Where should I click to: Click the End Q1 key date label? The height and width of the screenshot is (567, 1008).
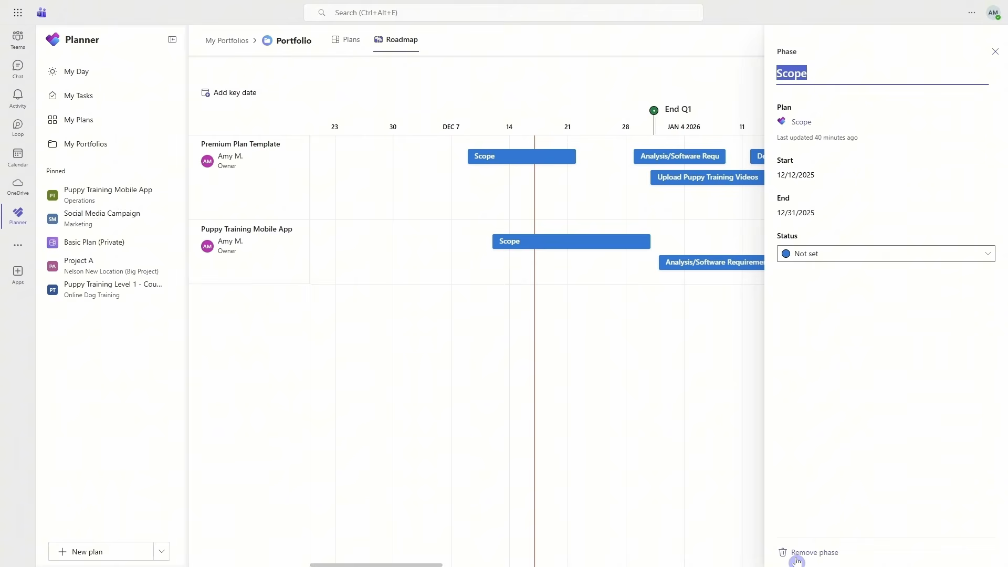click(x=678, y=109)
